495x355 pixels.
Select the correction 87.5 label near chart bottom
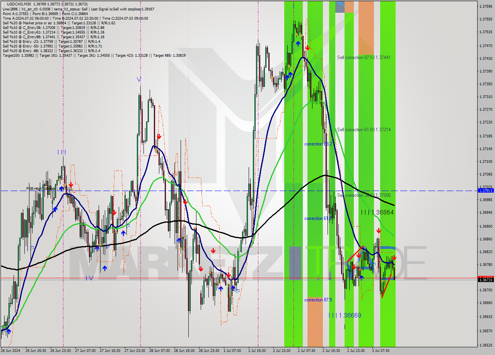[318, 300]
